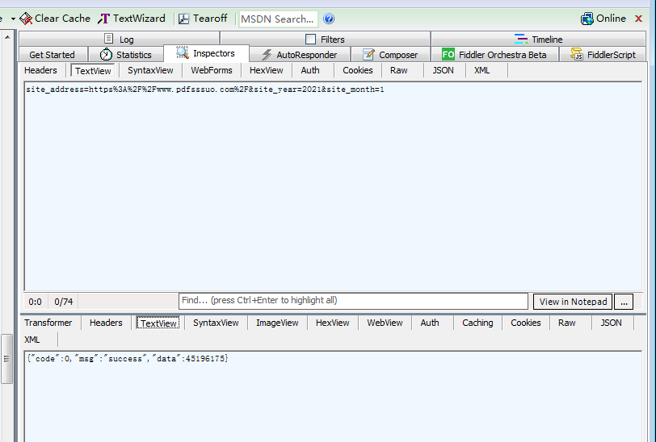
Task: Select the request SyntaxView tab
Action: tap(150, 70)
